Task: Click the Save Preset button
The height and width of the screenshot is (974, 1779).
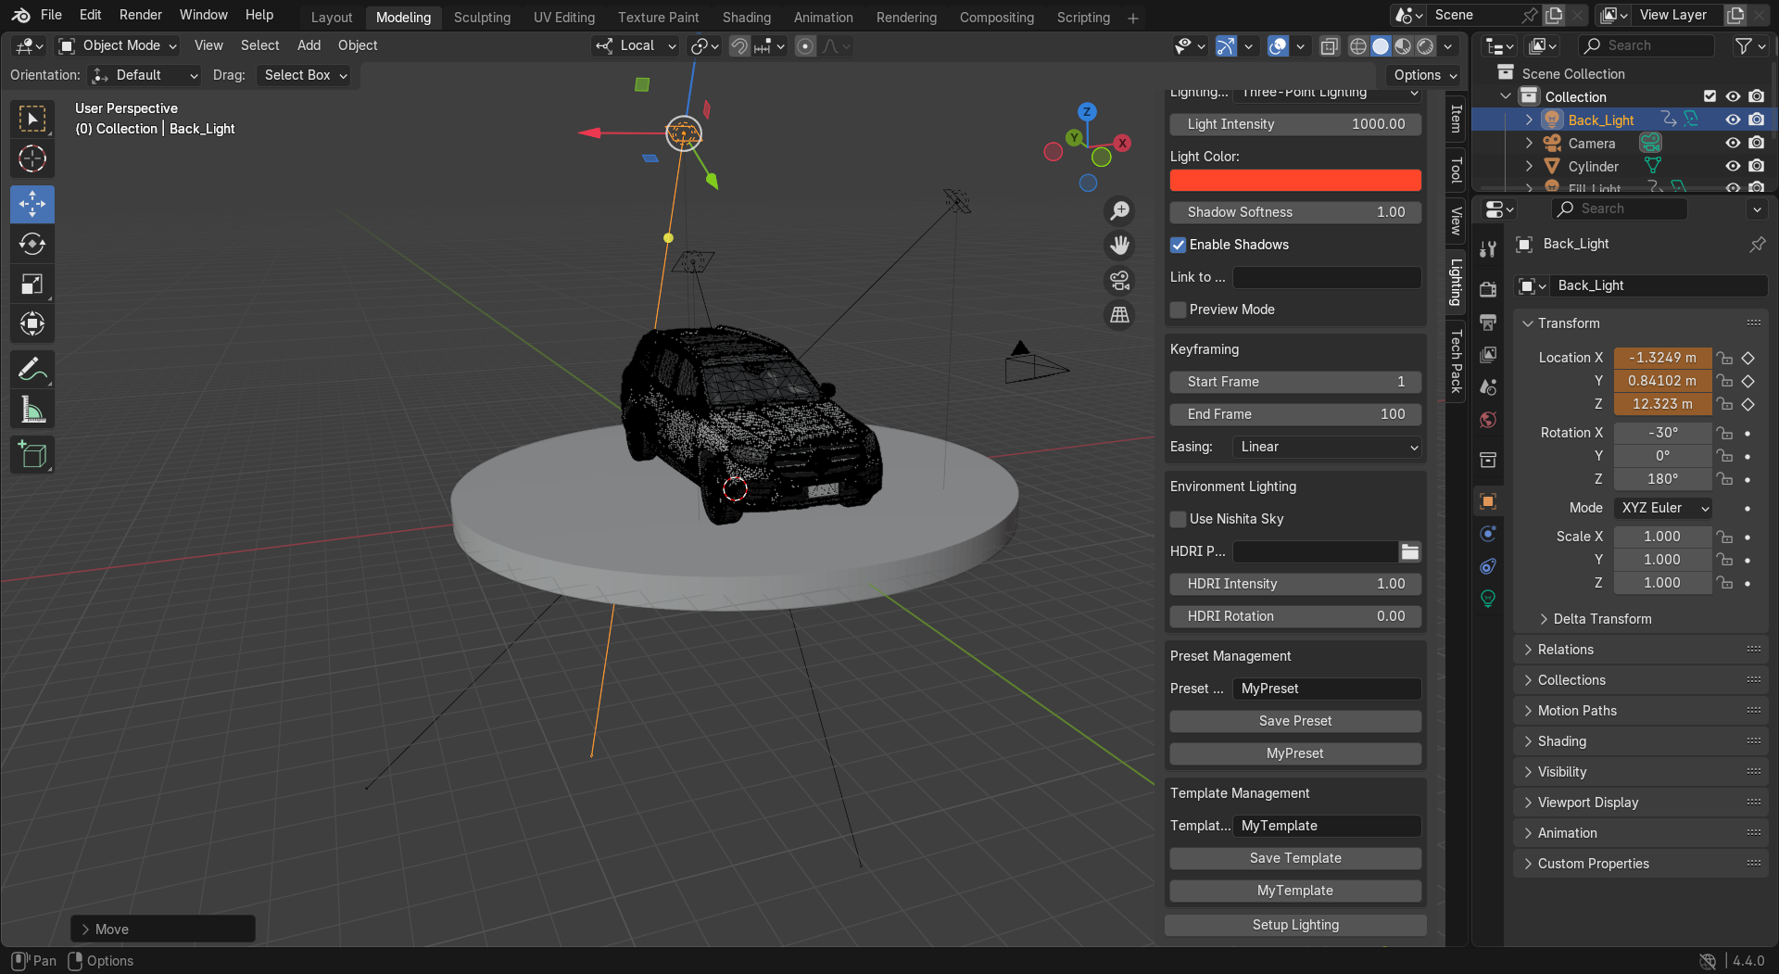Action: (x=1295, y=721)
